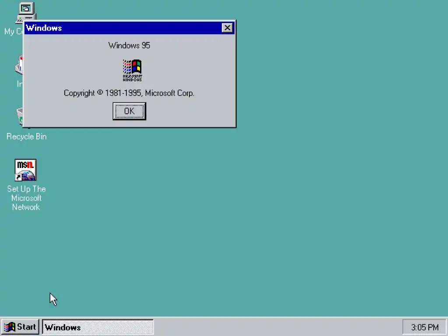
Task: Click the 3:05 PM clock in the tray
Action: (x=424, y=327)
